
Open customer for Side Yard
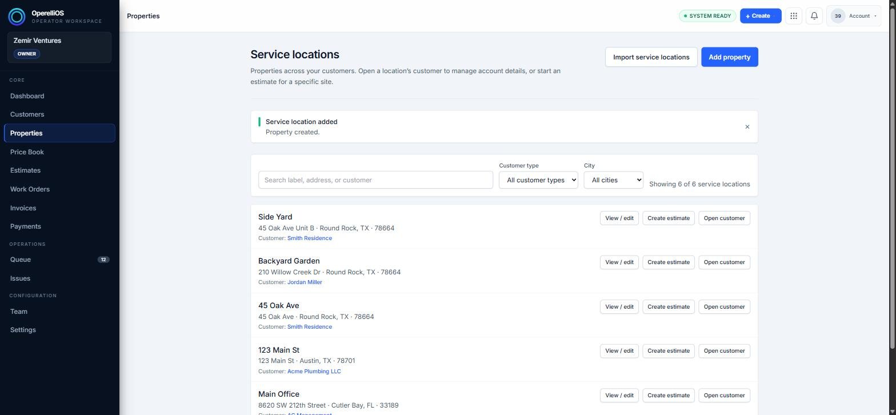[724, 218]
